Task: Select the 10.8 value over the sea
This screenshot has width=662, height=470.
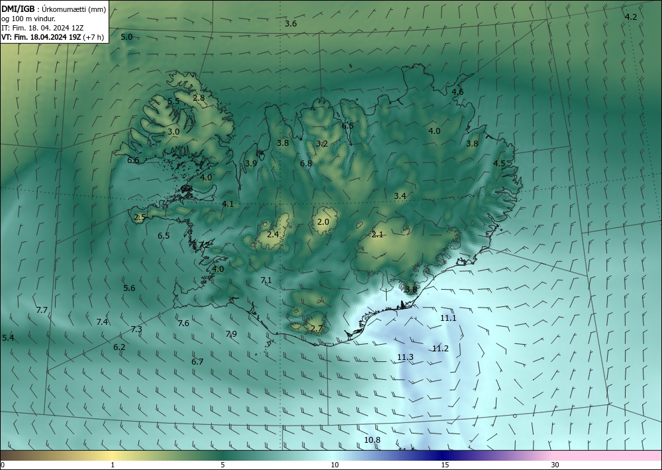Action: [372, 440]
